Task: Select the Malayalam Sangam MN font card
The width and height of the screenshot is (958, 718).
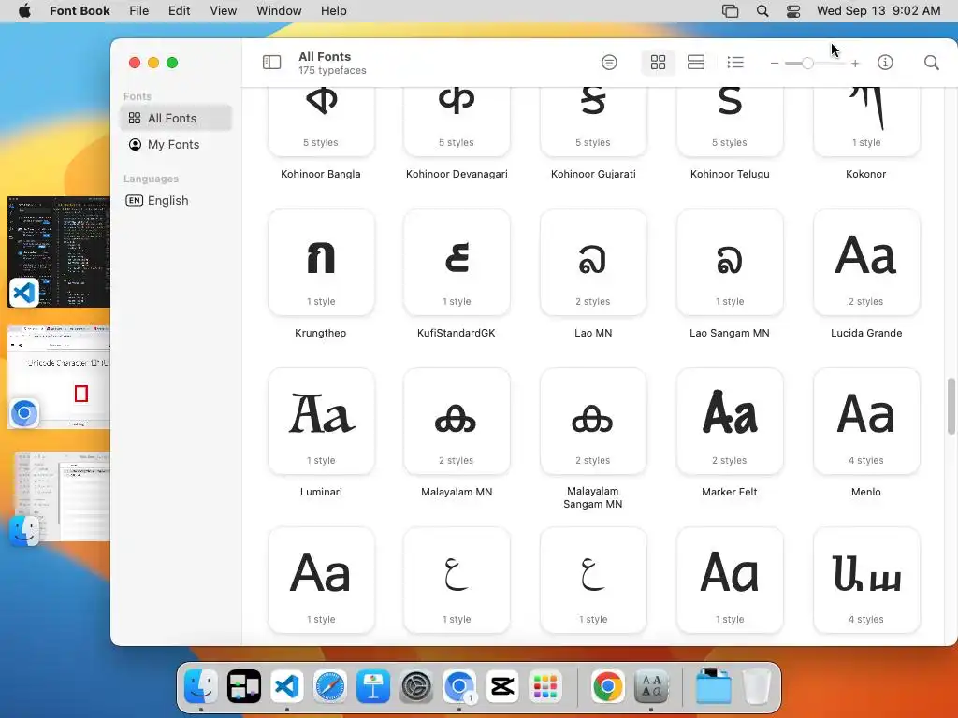Action: pos(593,422)
